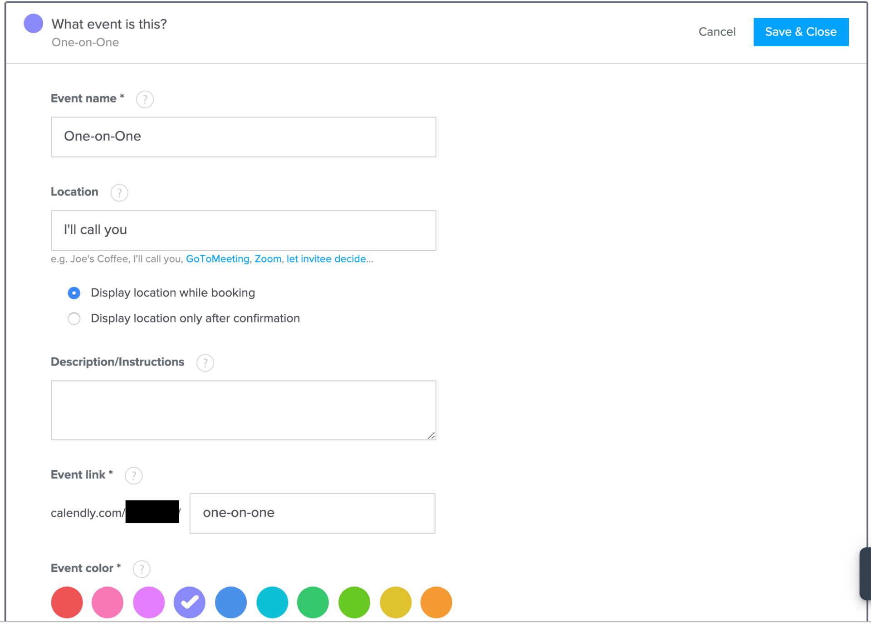Click the Cancel button

(x=717, y=32)
